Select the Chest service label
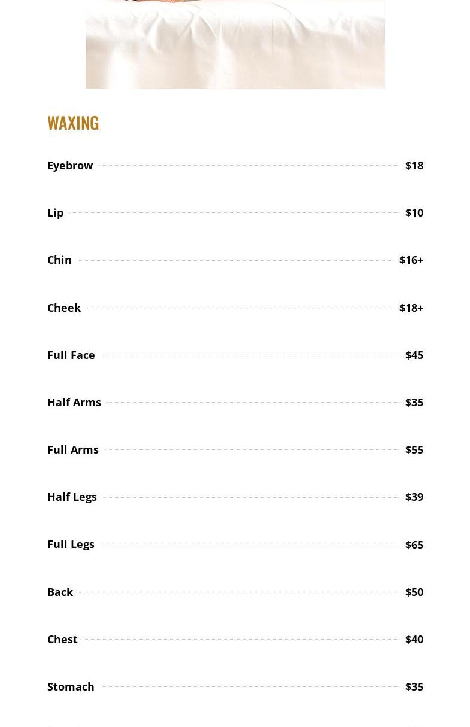The image size is (470, 727). point(62,639)
